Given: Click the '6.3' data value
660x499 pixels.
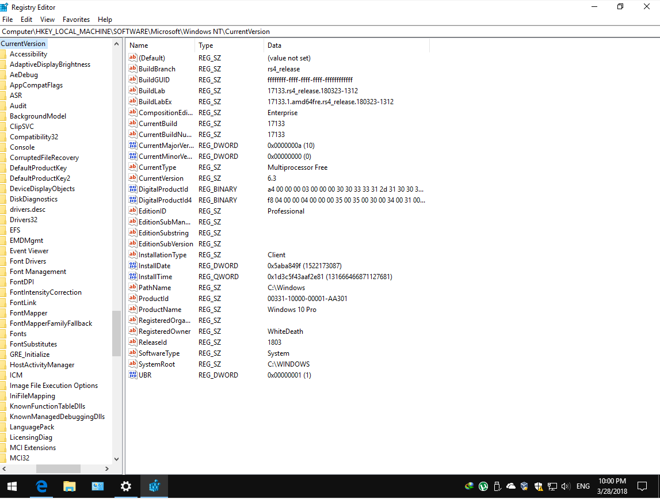Looking at the screenshot, I should (272, 178).
